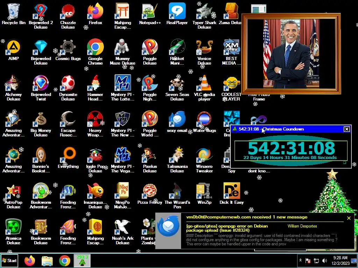Select Noah's Ark Deluxe icon

[122, 232]
